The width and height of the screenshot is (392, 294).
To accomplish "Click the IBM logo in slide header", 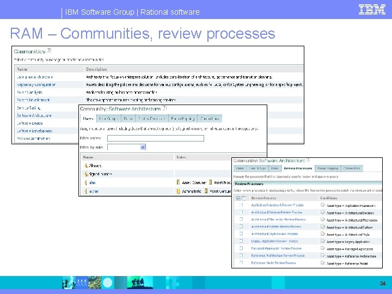I will tap(372, 10).
